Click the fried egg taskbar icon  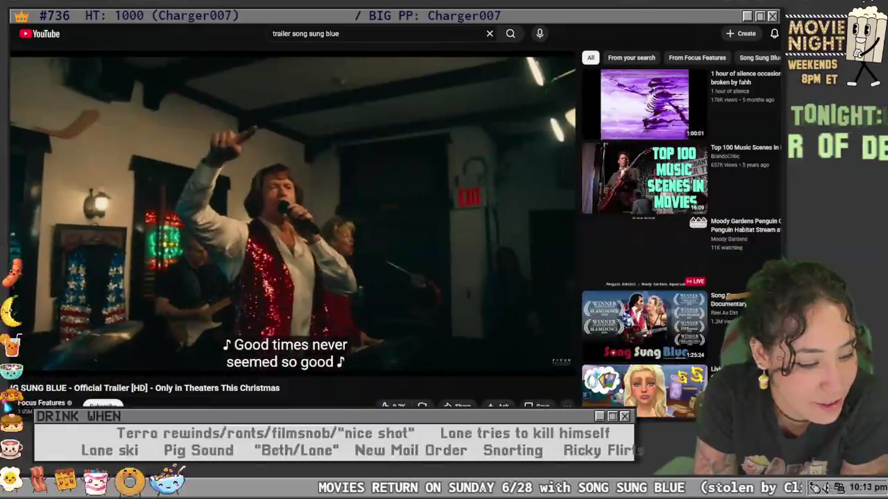point(11,480)
